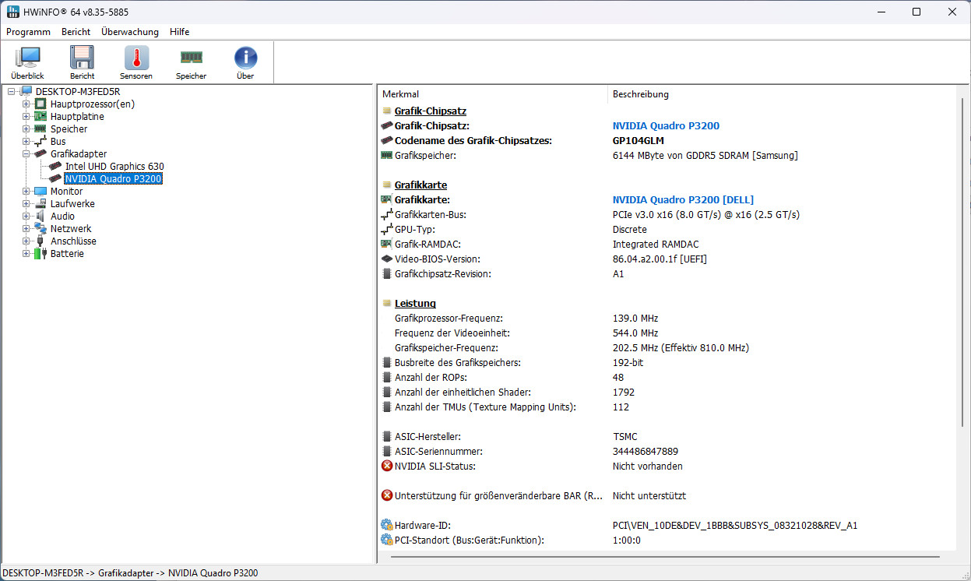Collapse the DESKTOP-M3FED5R root node
The image size is (971, 581).
[12, 92]
